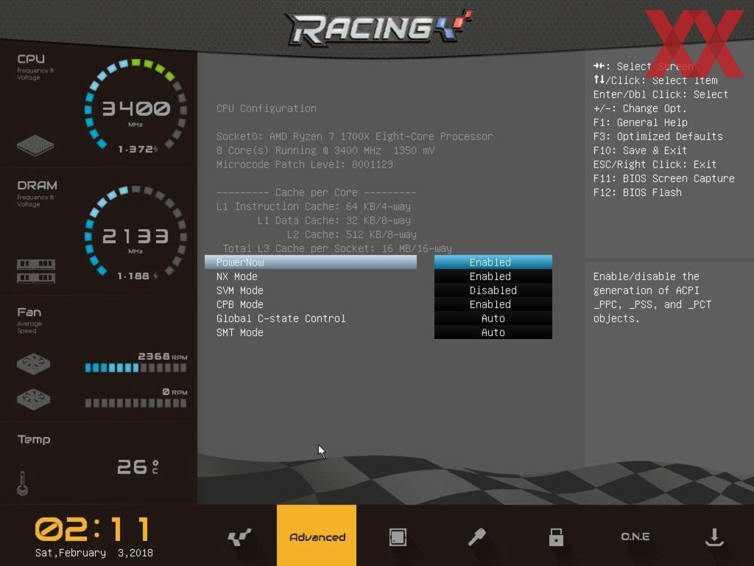754x566 pixels.
Task: Open the O.N.E tab
Action: [635, 537]
